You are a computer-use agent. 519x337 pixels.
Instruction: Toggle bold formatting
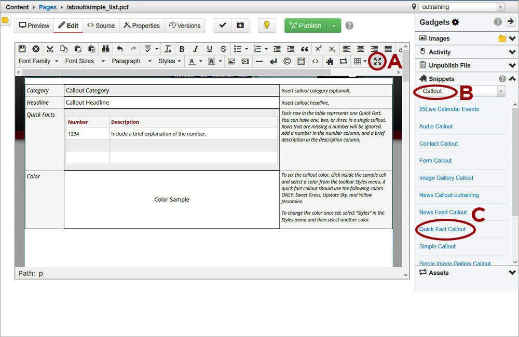pos(182,49)
